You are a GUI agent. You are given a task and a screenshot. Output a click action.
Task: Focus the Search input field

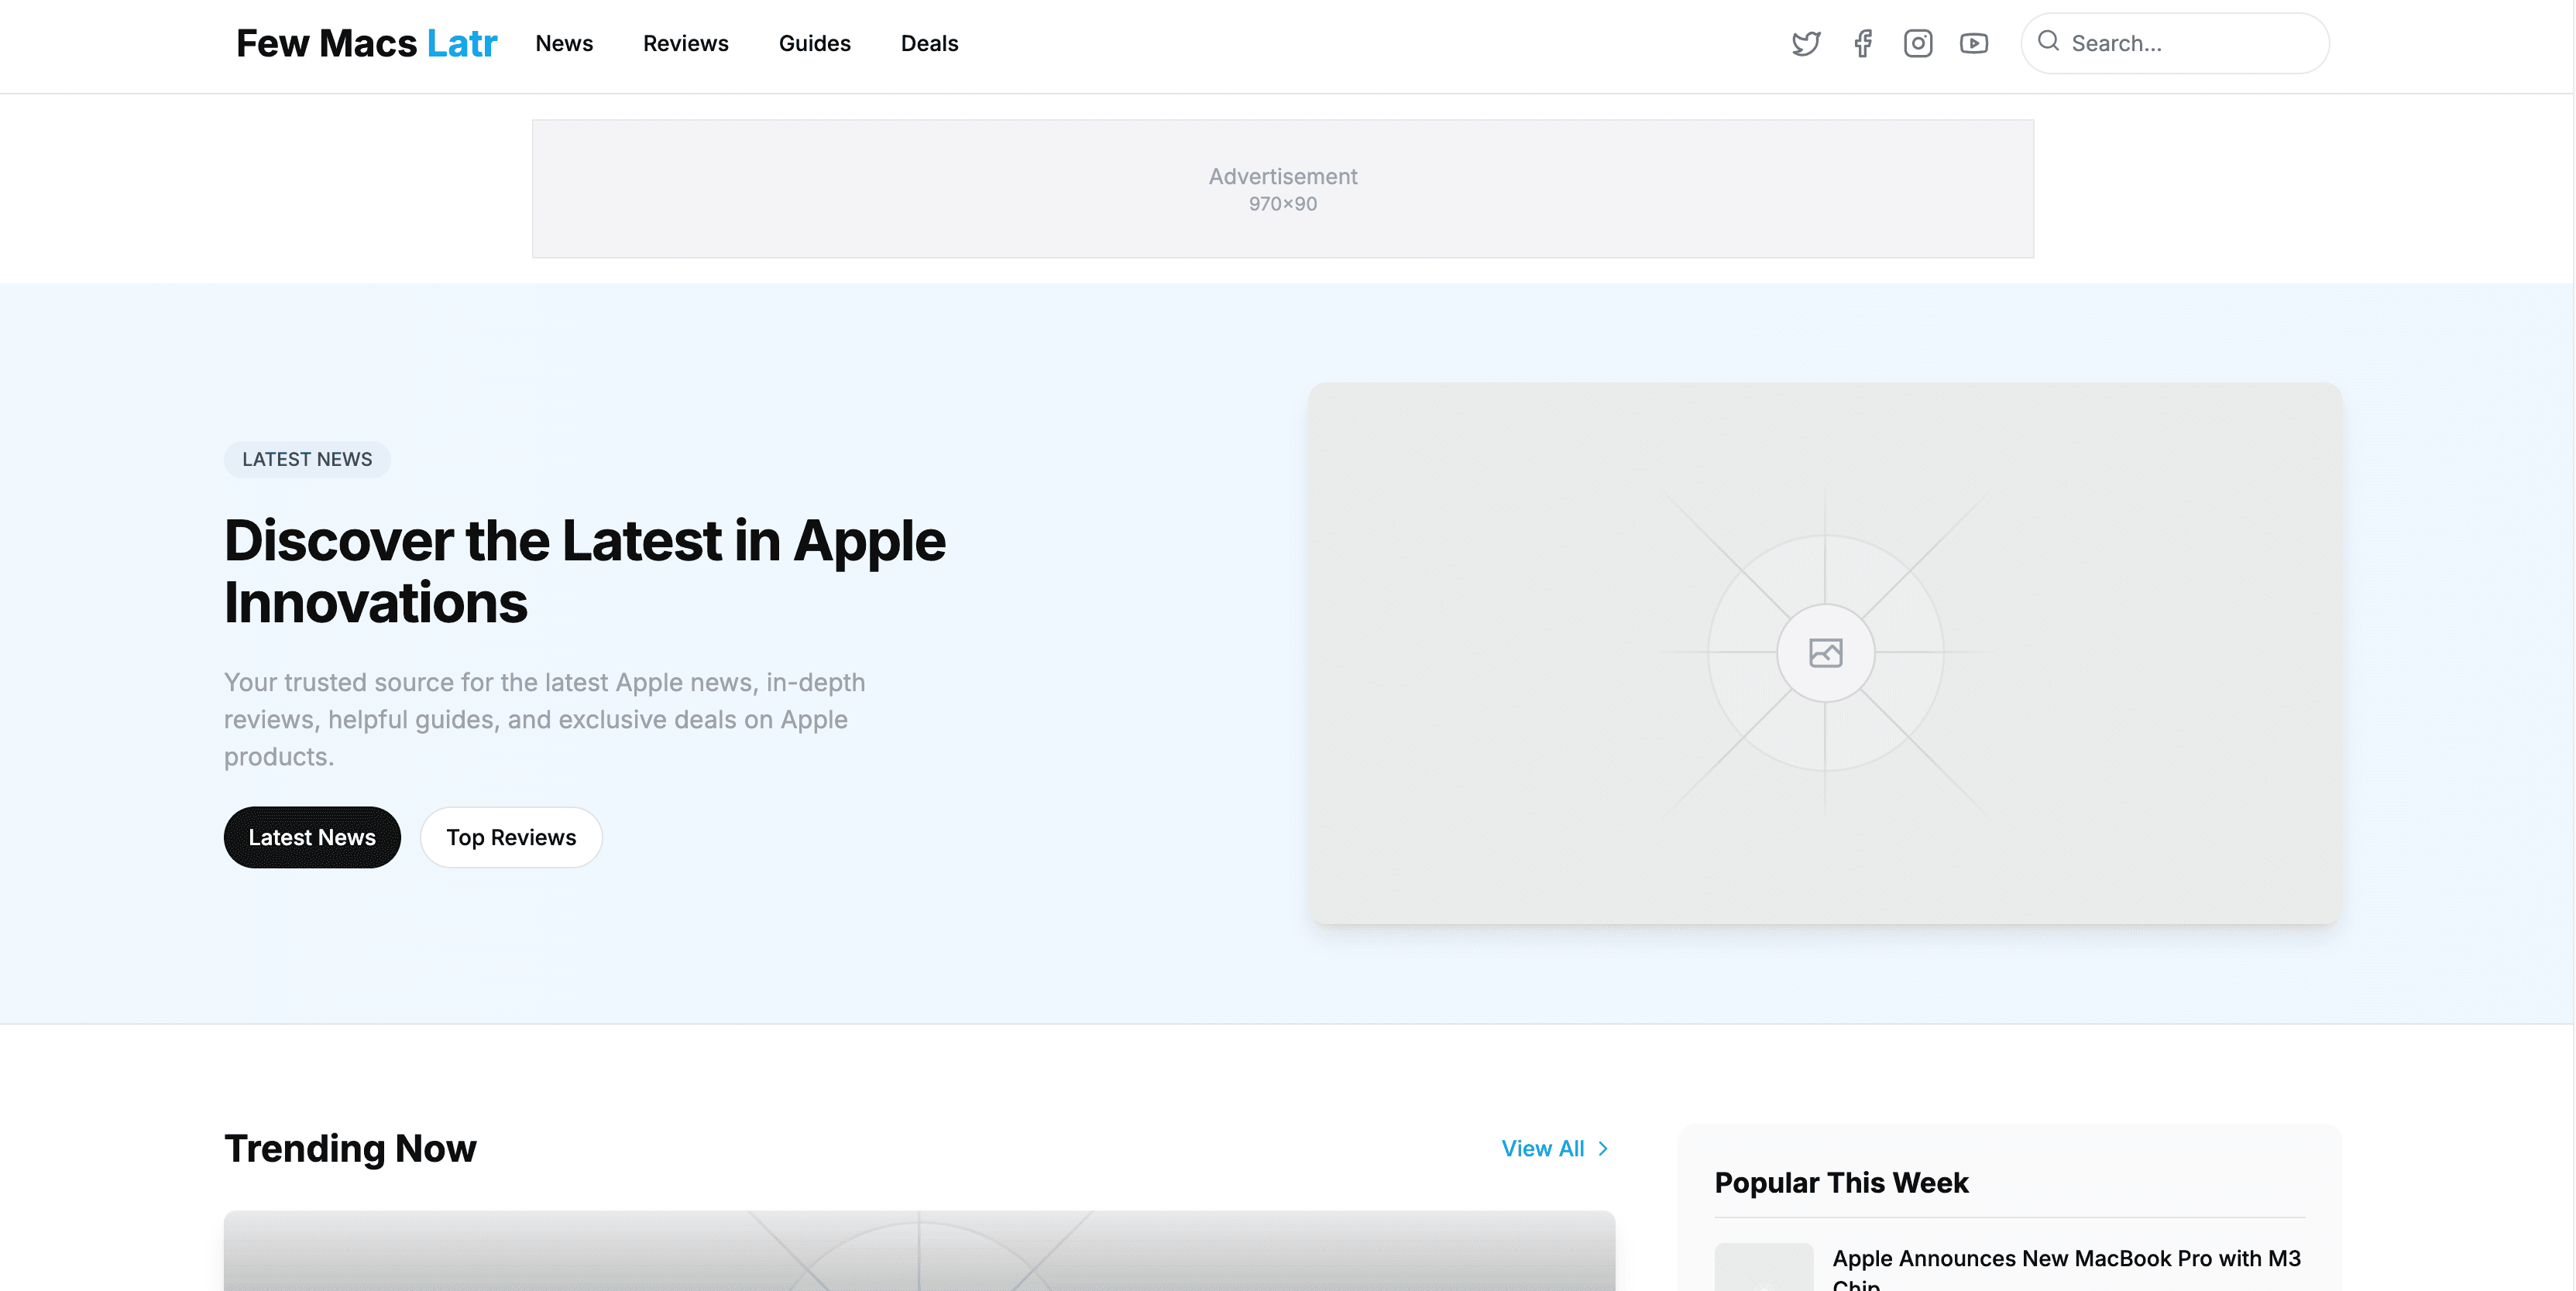click(x=2176, y=43)
